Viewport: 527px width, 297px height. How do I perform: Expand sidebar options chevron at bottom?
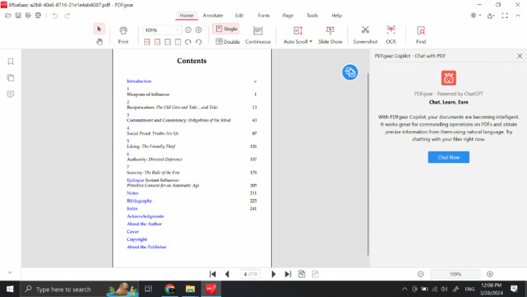10,272
